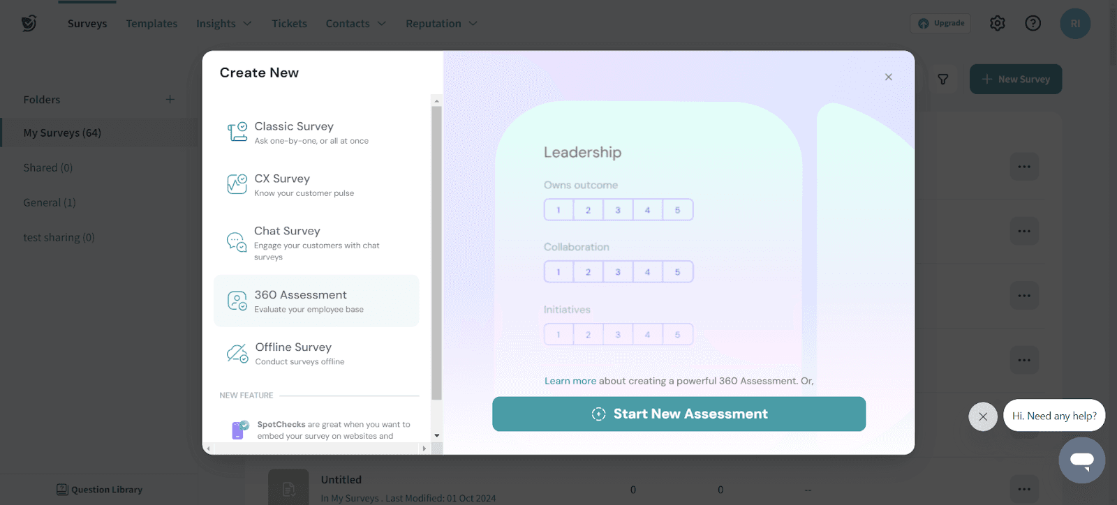Expand the Insights dropdown menu
This screenshot has width=1117, height=505.
click(x=223, y=24)
